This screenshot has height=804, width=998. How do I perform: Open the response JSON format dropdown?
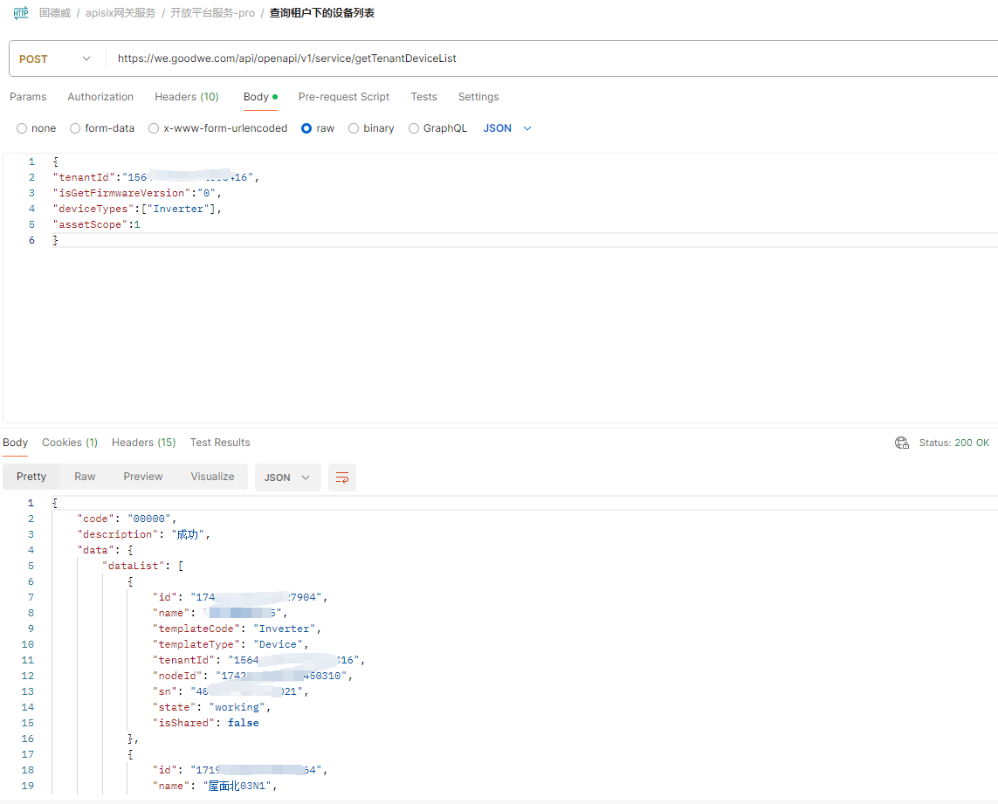point(287,478)
